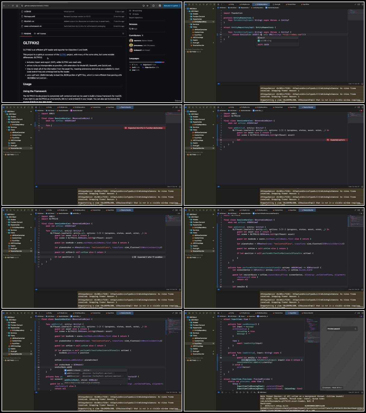Select the MIT license tab on GitHub
The height and width of the screenshot is (413, 366).
[40, 34]
